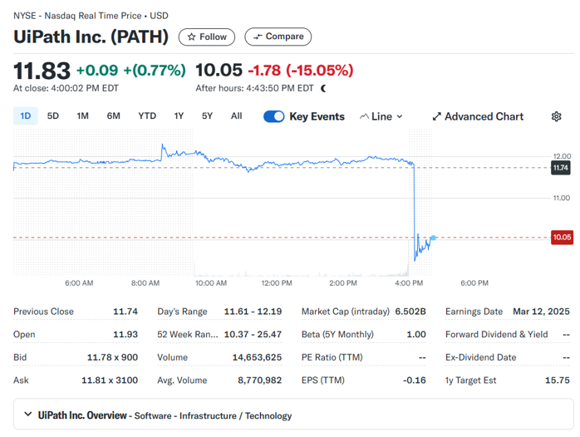Viewport: 580px width, 437px height.
Task: Click the 11.74 previous close price label
Action: tap(562, 168)
